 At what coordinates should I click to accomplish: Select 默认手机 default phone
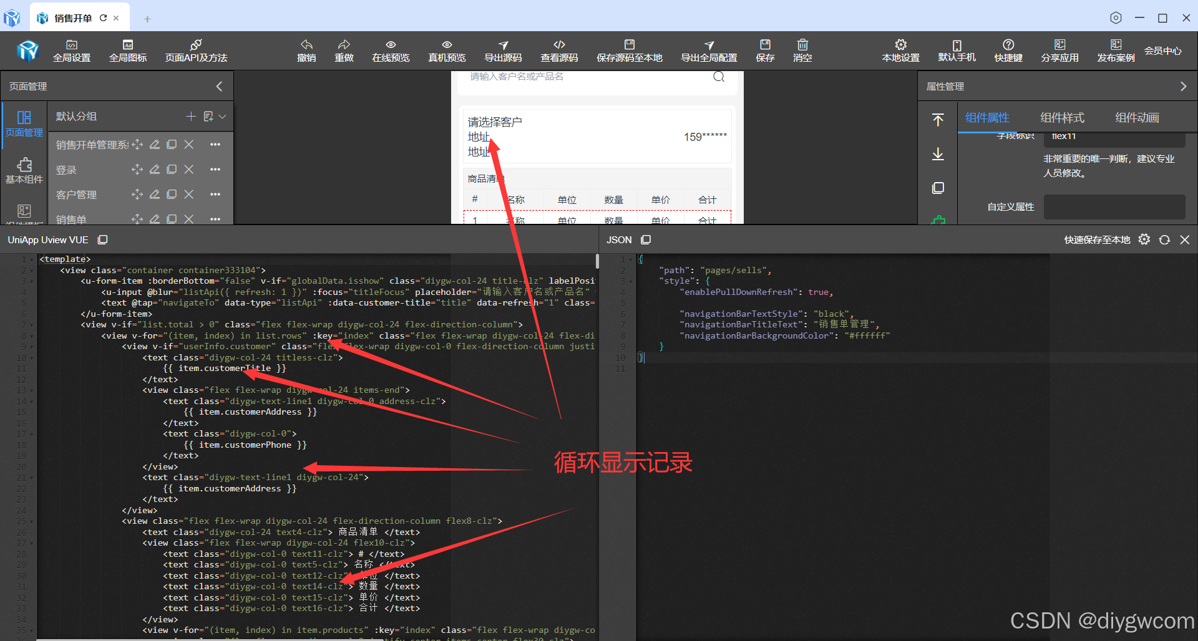click(x=957, y=51)
